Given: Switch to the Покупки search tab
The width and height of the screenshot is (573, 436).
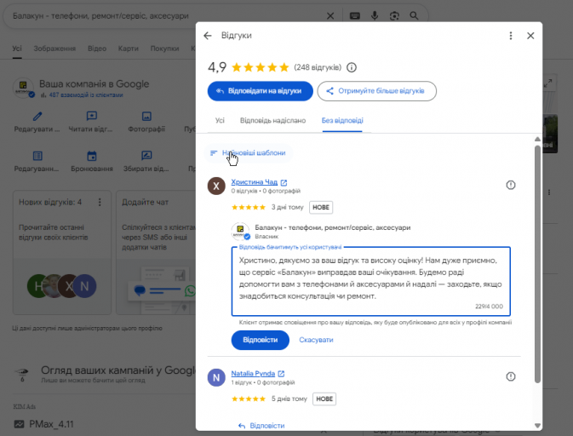Looking at the screenshot, I should [165, 49].
